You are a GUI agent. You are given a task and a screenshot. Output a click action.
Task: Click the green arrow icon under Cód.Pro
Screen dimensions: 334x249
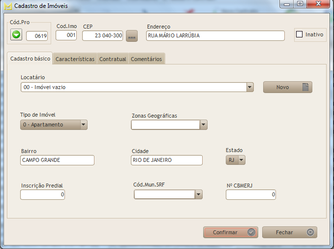coord(16,35)
